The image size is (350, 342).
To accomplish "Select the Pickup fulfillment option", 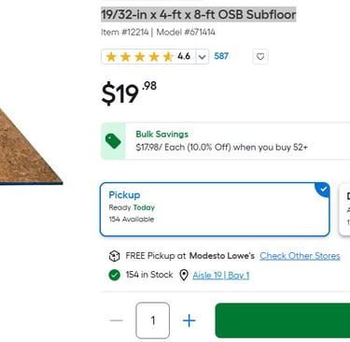I will pos(215,209).
